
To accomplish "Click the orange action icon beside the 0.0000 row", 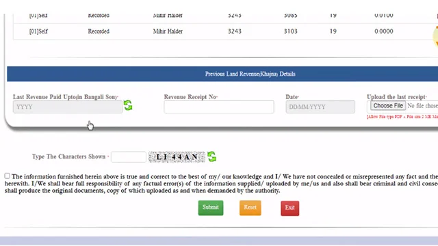I will click(x=436, y=36).
